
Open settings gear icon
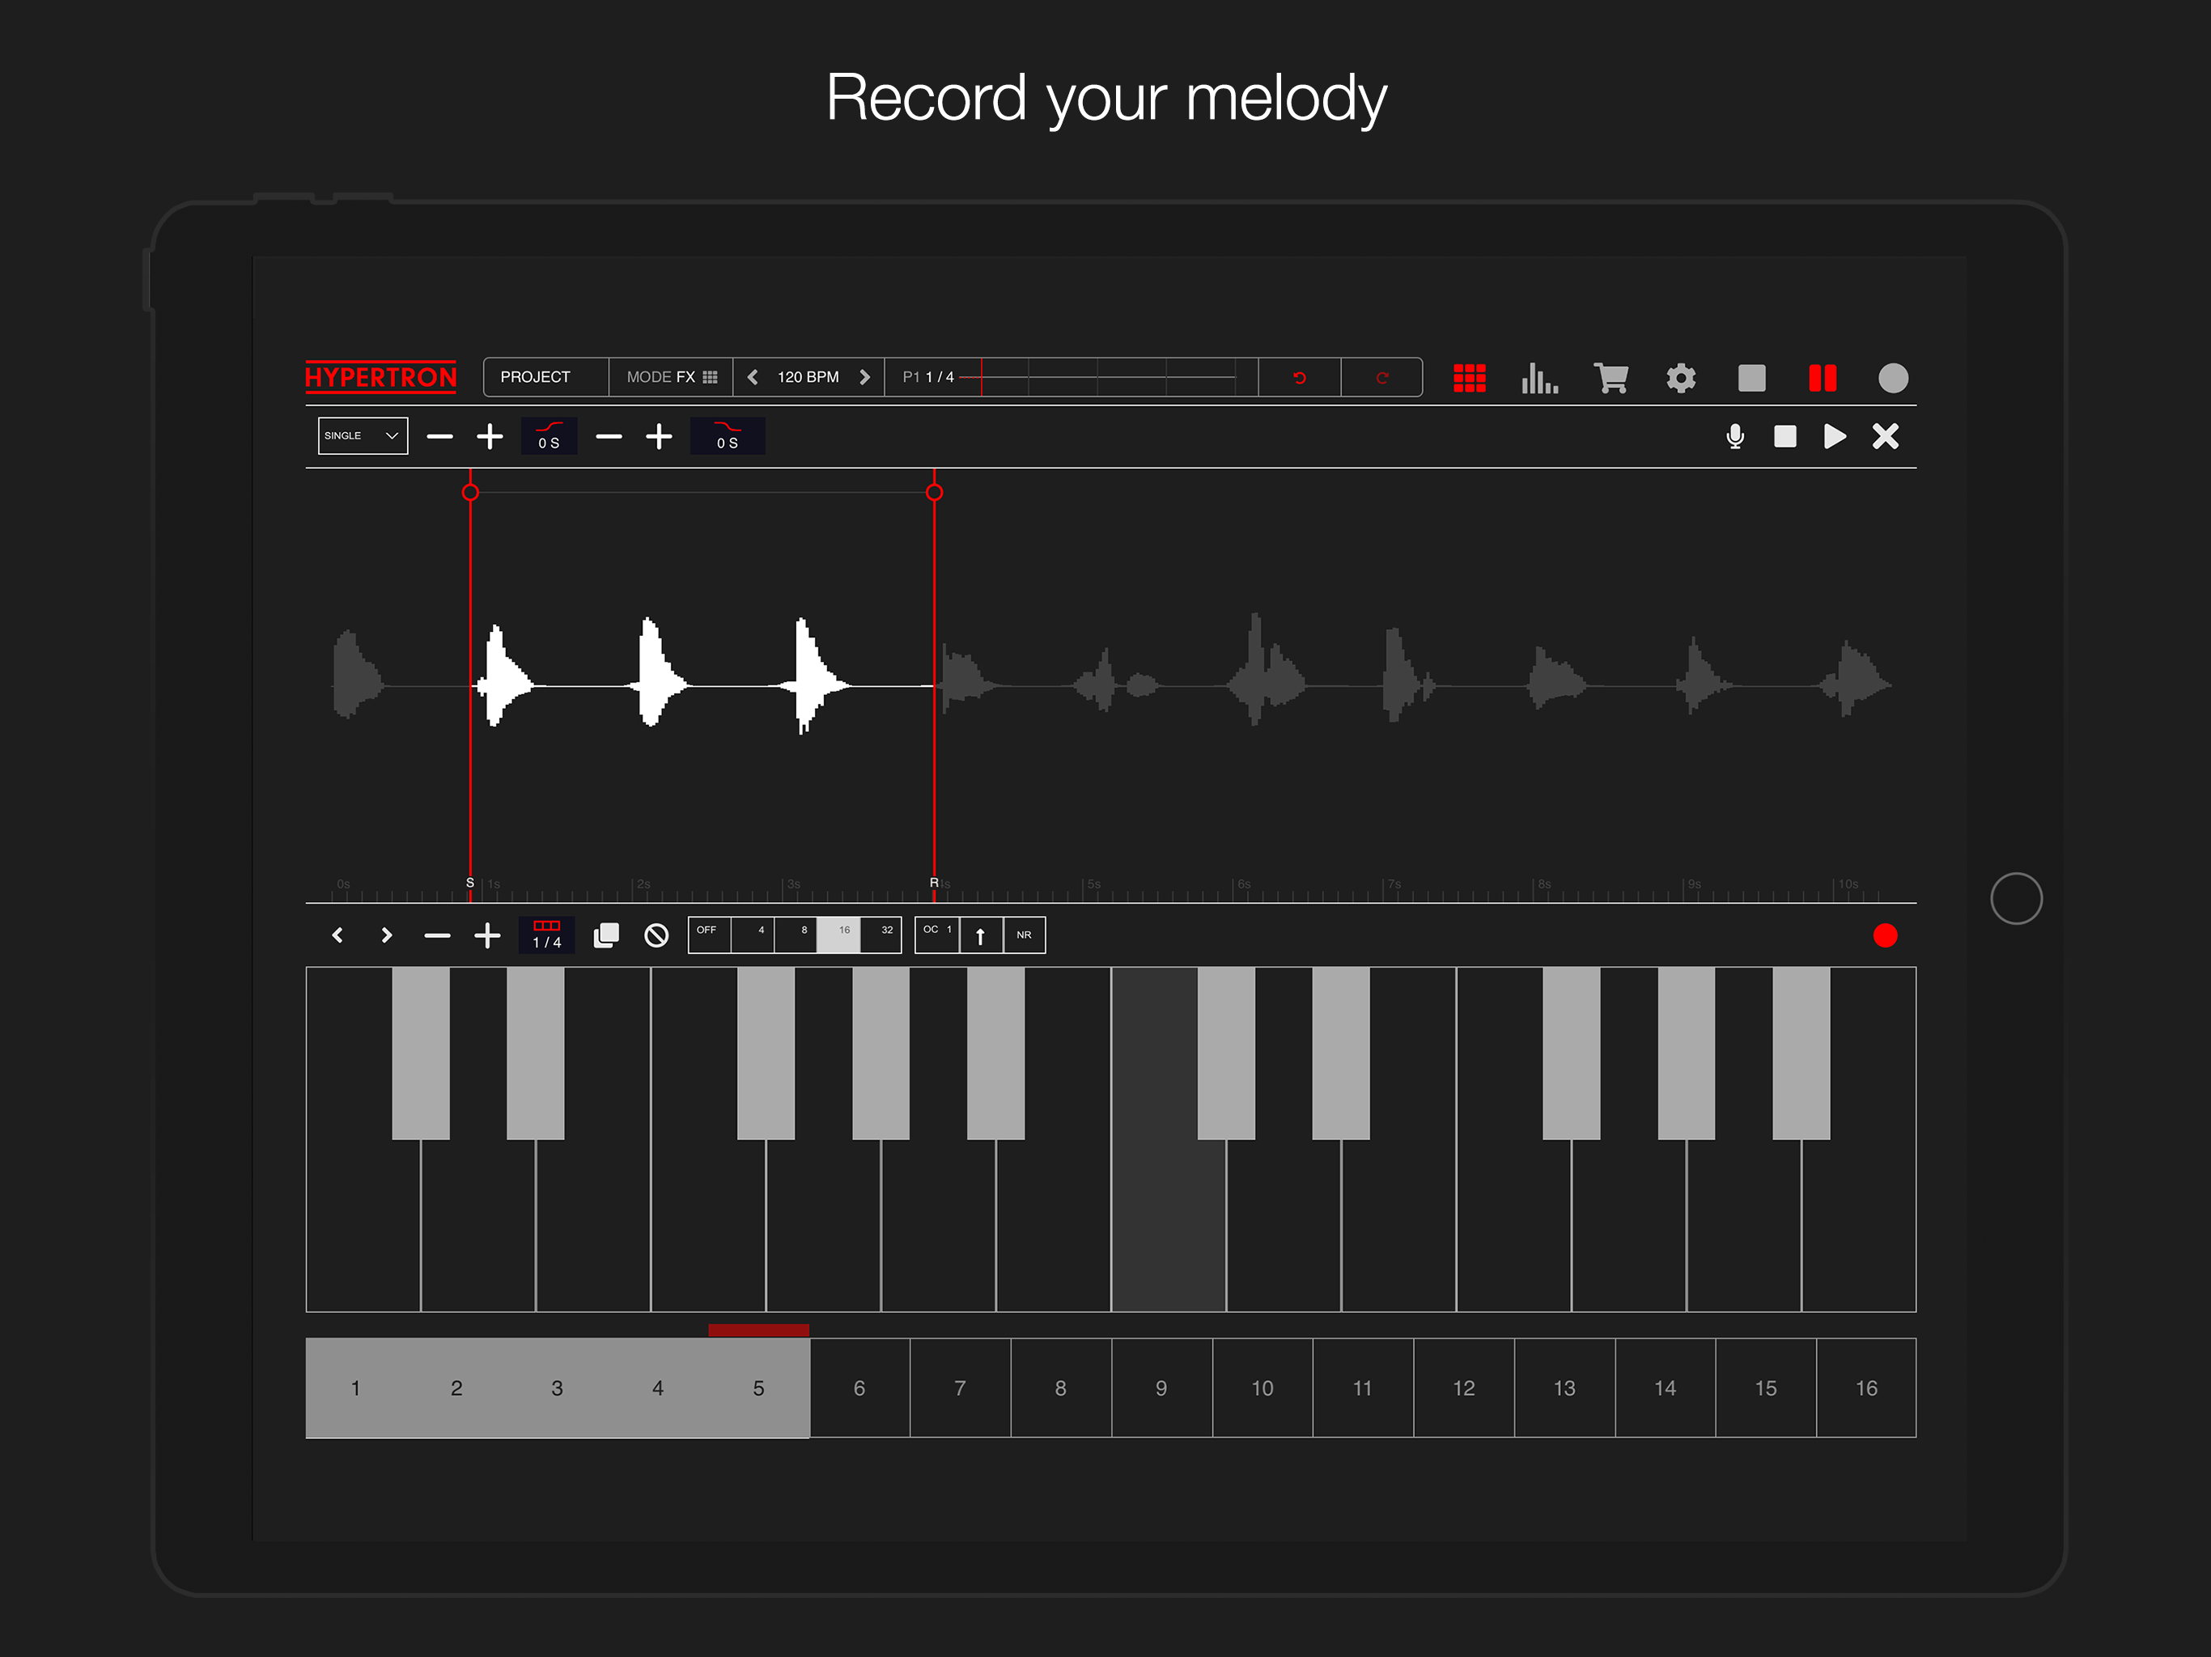1680,378
